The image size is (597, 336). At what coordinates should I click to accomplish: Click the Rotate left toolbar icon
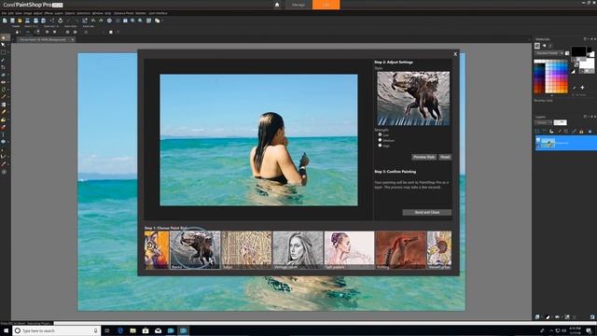click(93, 21)
